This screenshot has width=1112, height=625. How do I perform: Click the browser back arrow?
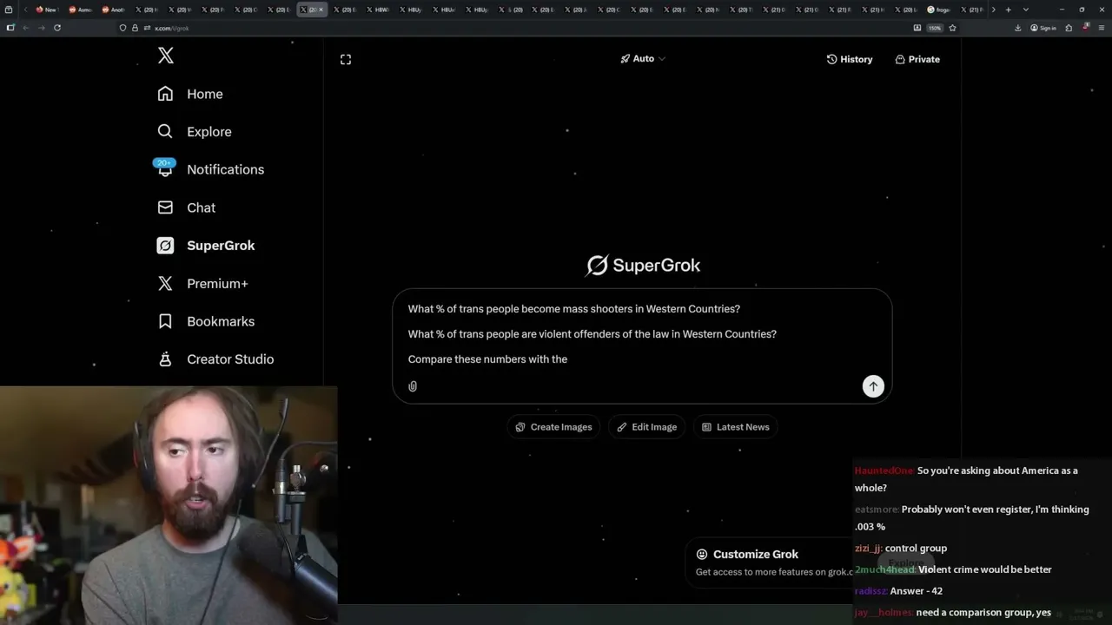25,28
